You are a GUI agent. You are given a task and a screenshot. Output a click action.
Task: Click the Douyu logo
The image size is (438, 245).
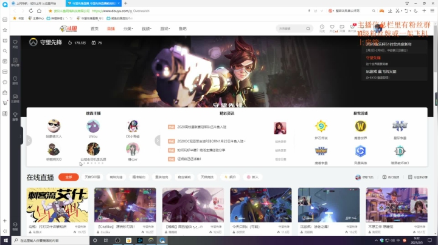coord(68,29)
